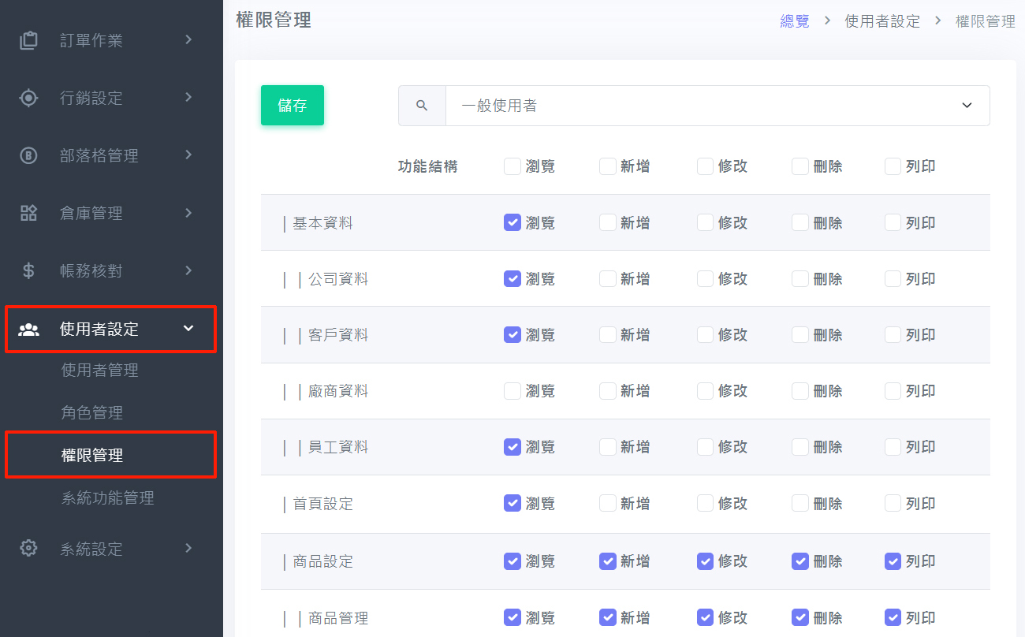This screenshot has width=1025, height=637.
Task: Click the magnifier icon in search box
Action: (422, 106)
